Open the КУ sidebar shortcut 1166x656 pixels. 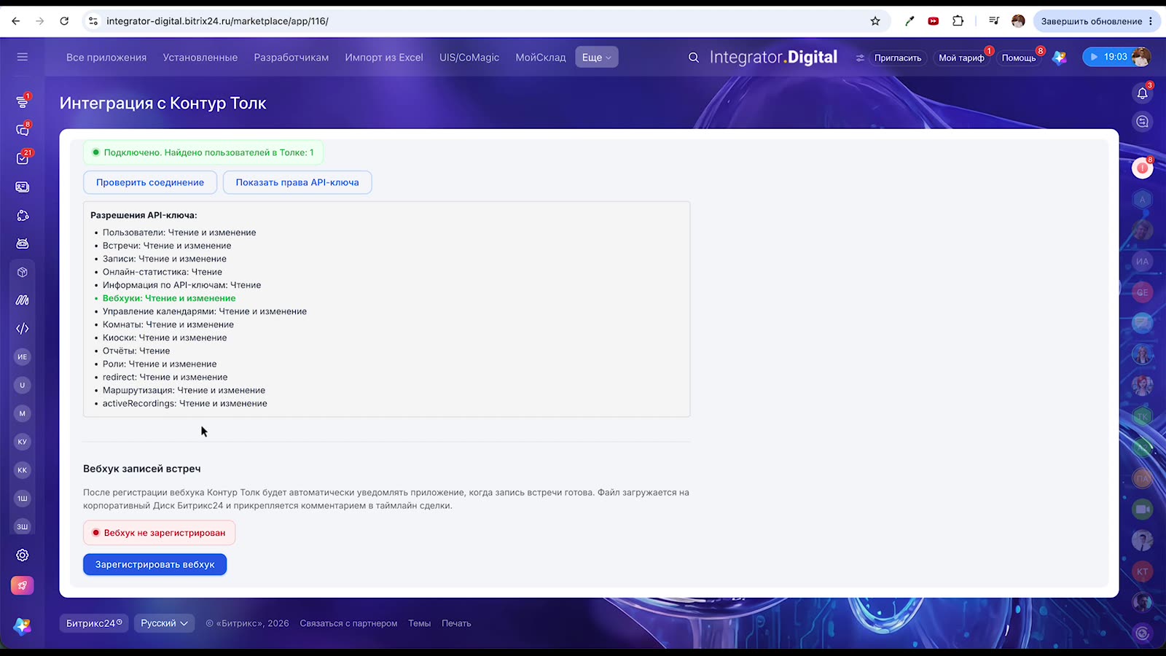point(23,442)
